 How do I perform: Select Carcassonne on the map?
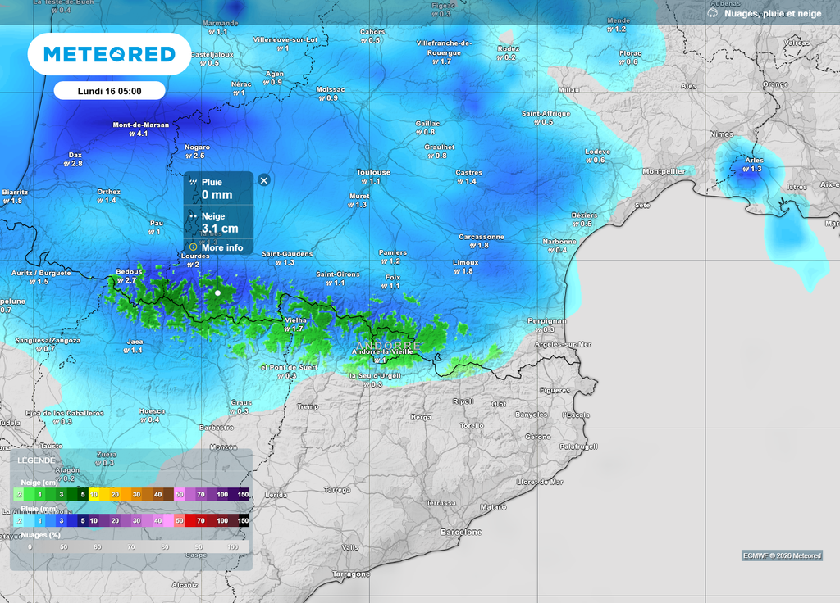(482, 237)
